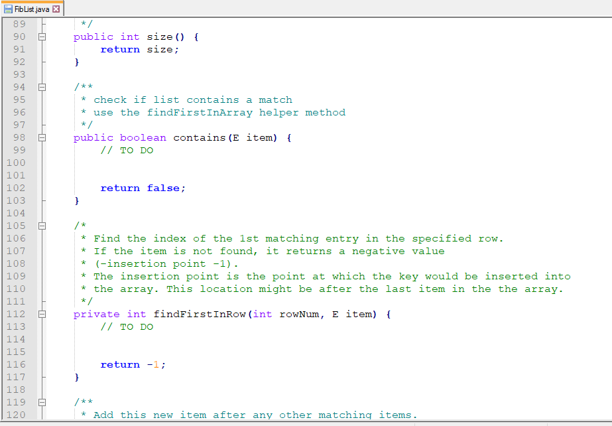Click 'contains(E item)' method signature
This screenshot has height=426, width=612.
pos(225,138)
